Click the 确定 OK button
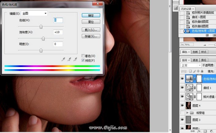The height and width of the screenshot is (133, 216). coord(91,15)
